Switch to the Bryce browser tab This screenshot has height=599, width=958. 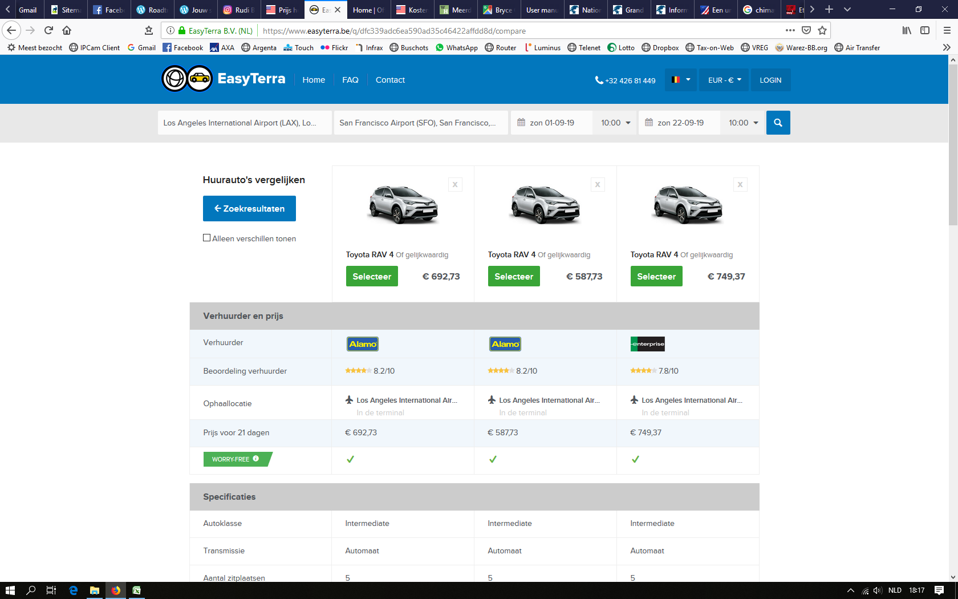(x=498, y=10)
